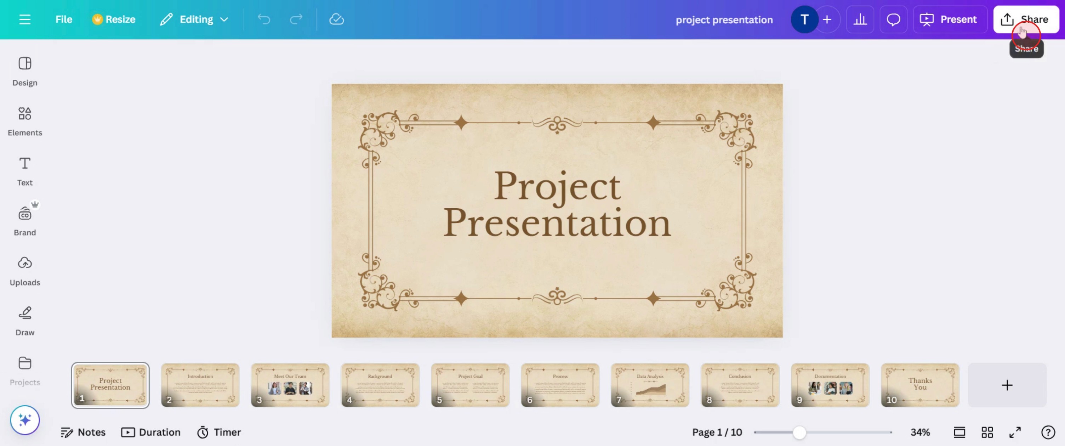The width and height of the screenshot is (1065, 446).
Task: Toggle the page thumbnails strip view
Action: pos(959,432)
